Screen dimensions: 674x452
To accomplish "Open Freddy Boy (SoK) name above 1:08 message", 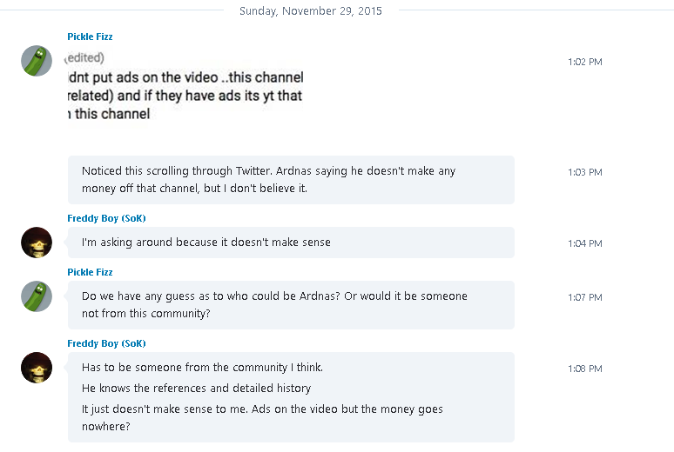I will tap(106, 344).
